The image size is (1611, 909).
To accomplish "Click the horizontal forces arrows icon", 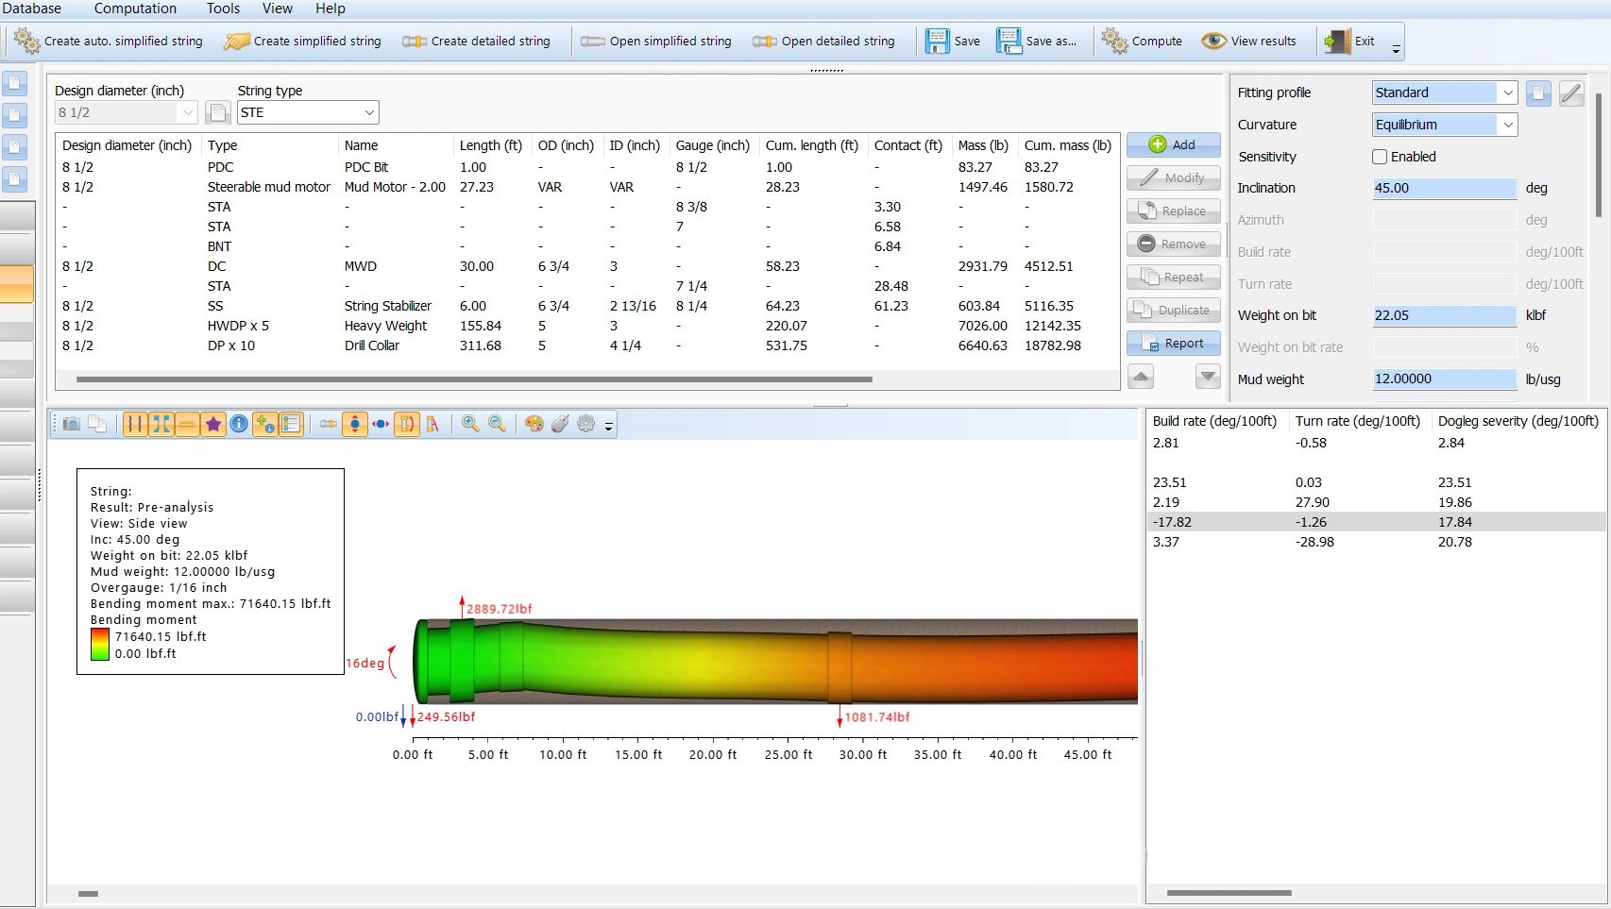I will click(381, 424).
